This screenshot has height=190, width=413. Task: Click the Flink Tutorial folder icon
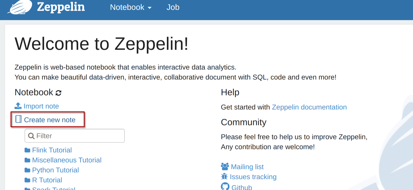(x=27, y=150)
